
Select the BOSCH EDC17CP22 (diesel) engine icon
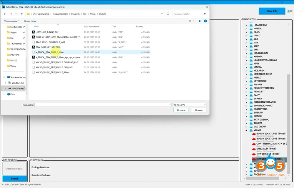click(254, 134)
